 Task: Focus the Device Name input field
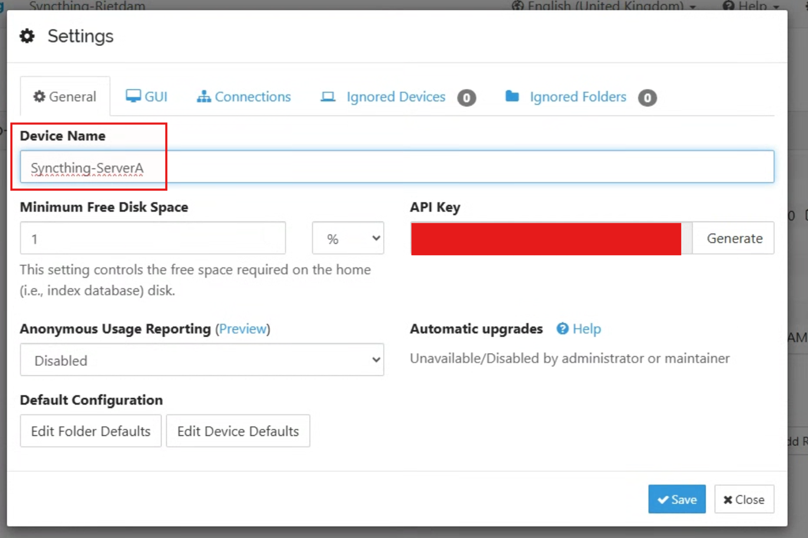397,167
